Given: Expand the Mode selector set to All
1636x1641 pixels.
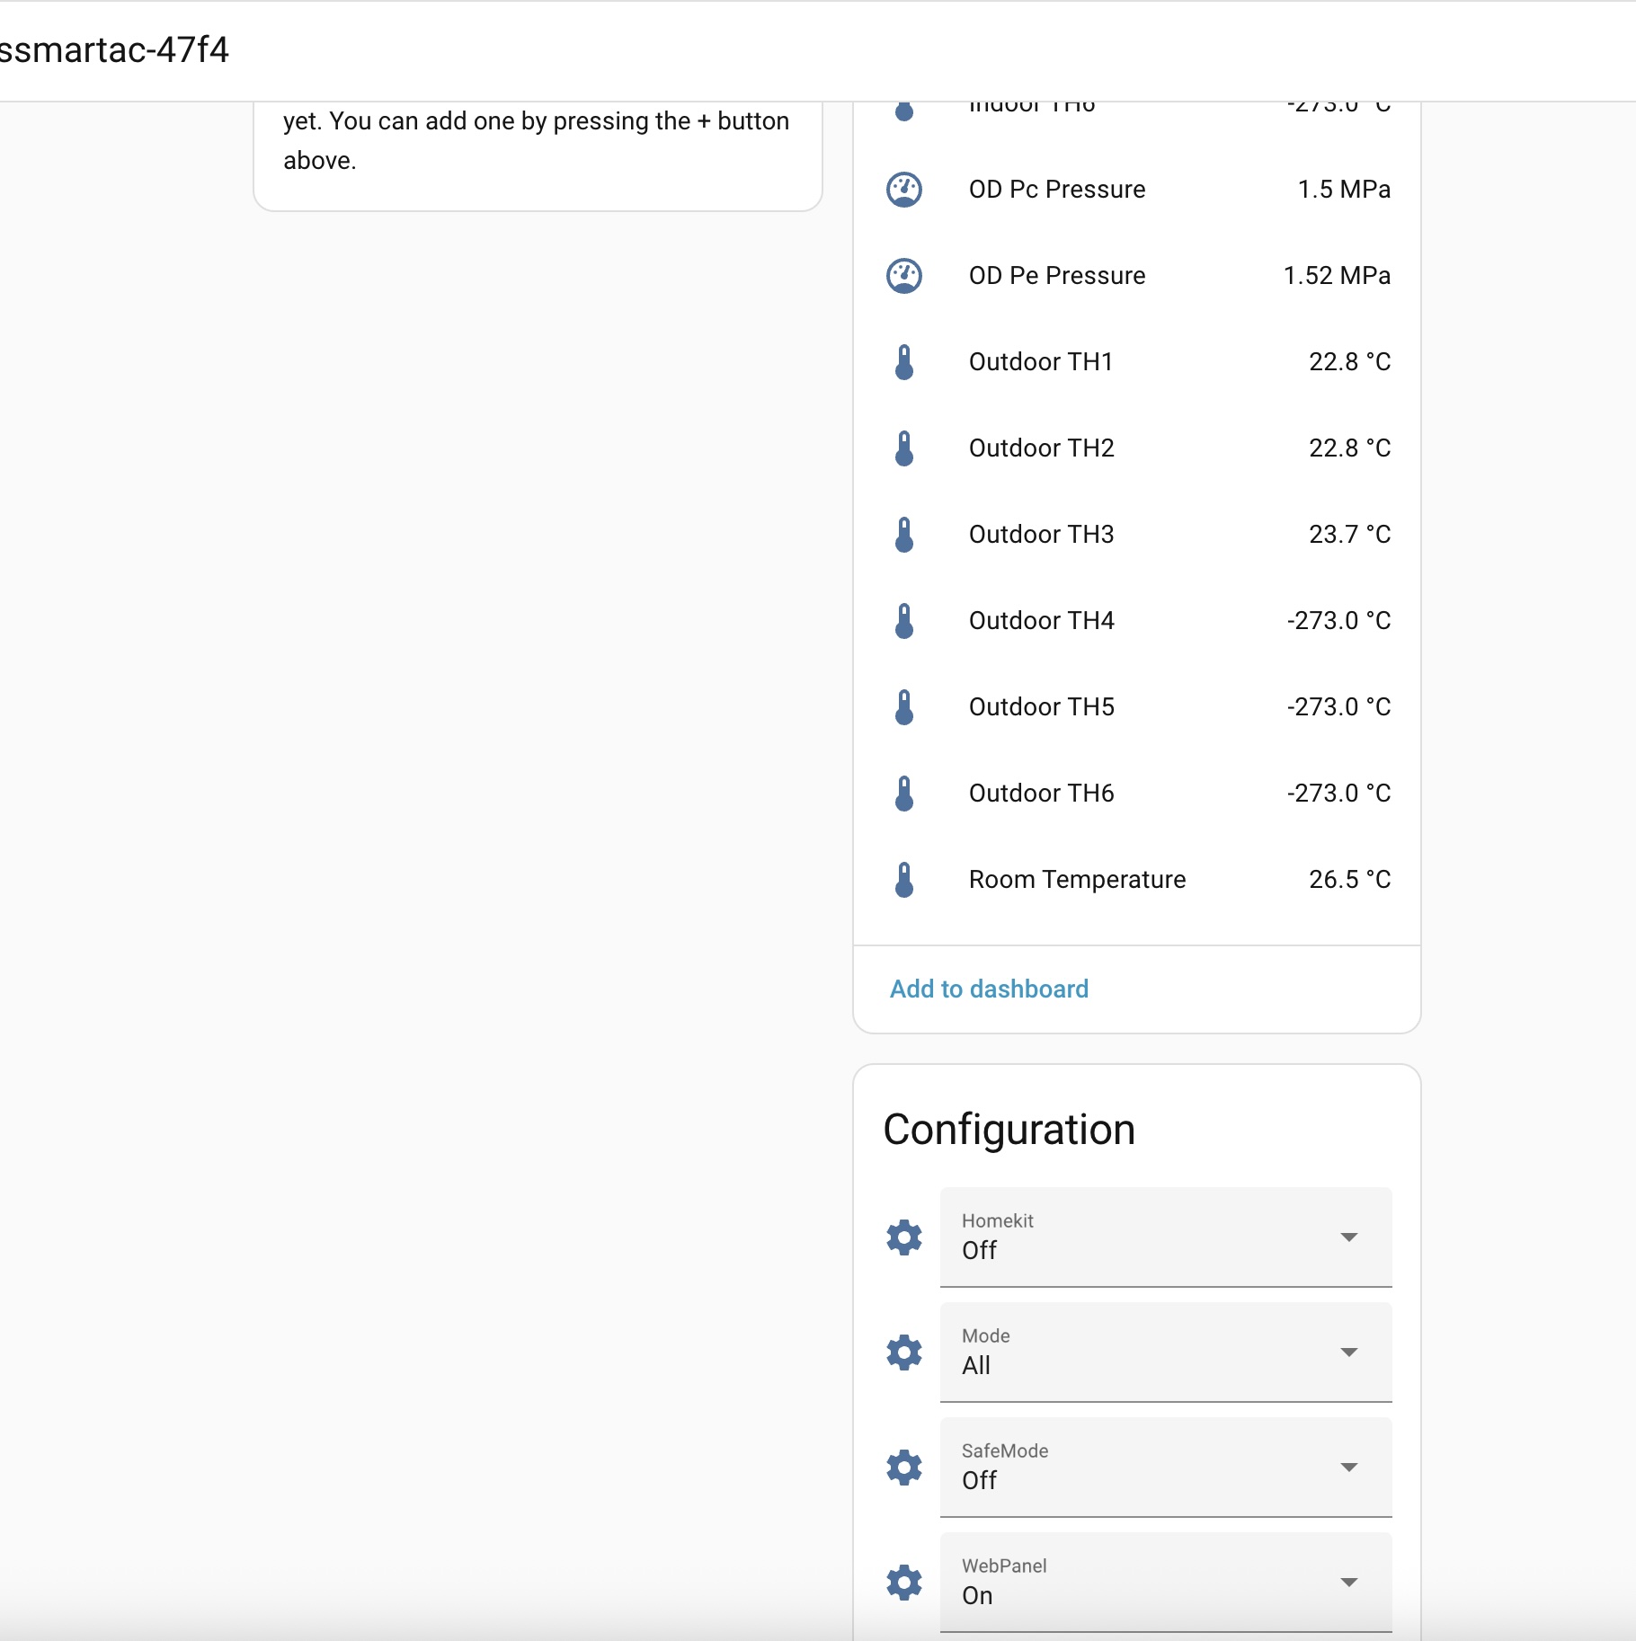Looking at the screenshot, I should pos(1165,1353).
